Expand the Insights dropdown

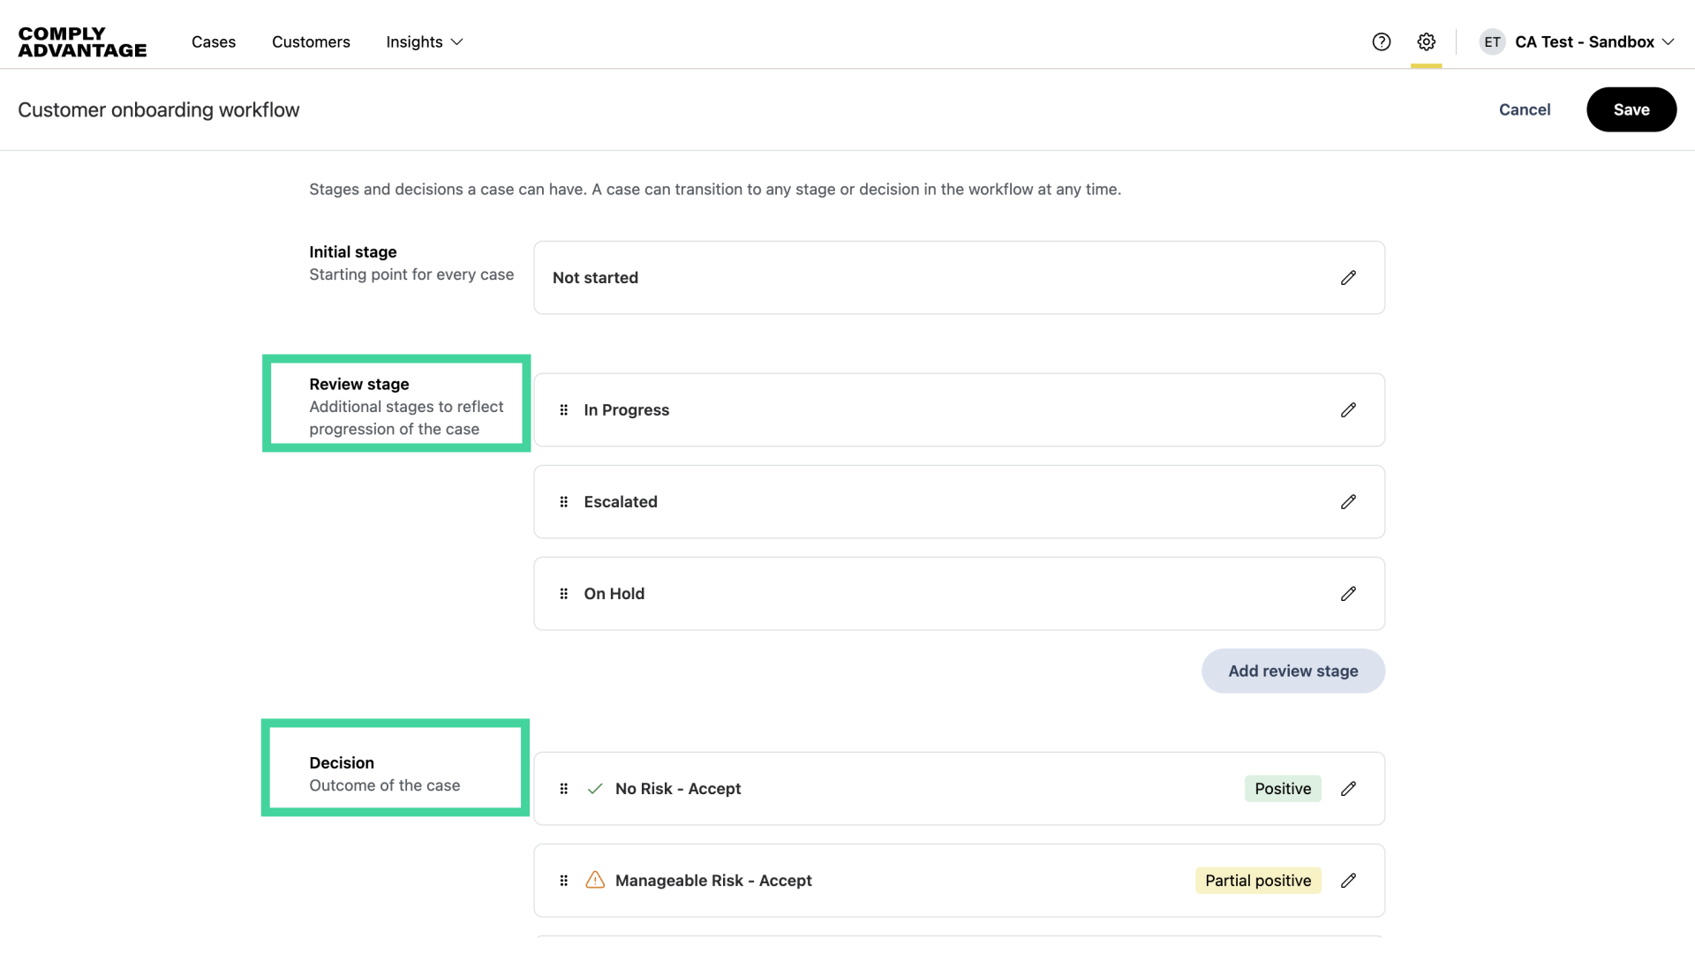coord(425,41)
